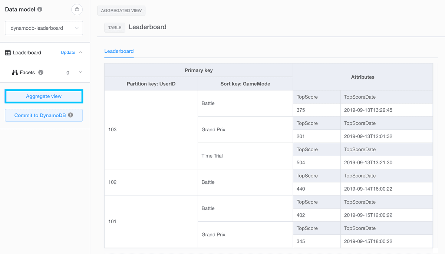This screenshot has width=445, height=254.
Task: Click the Leaderboard table grid icon
Action: pos(7,52)
